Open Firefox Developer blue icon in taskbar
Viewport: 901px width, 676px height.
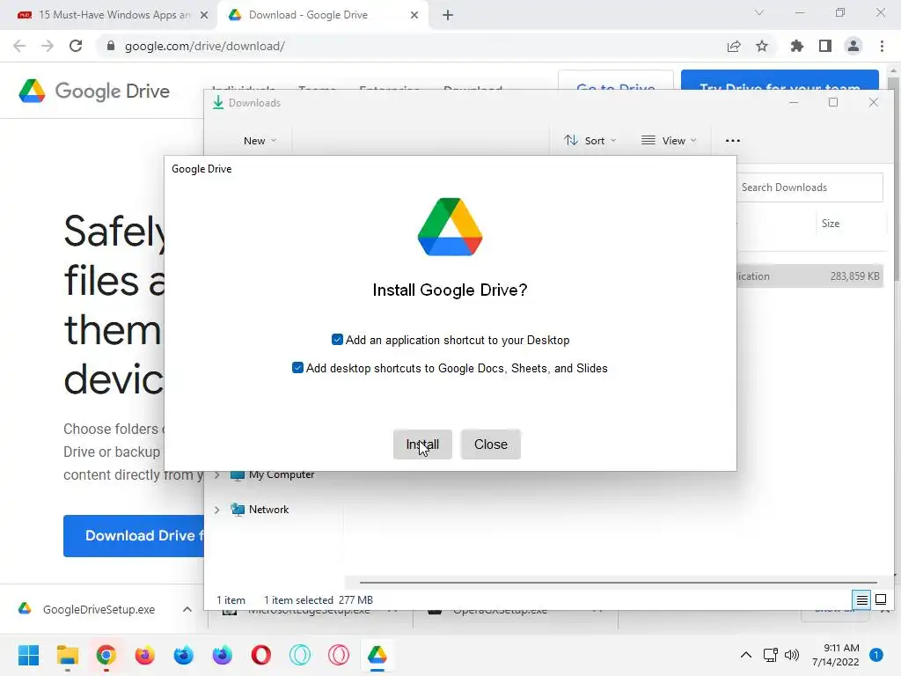tap(183, 655)
